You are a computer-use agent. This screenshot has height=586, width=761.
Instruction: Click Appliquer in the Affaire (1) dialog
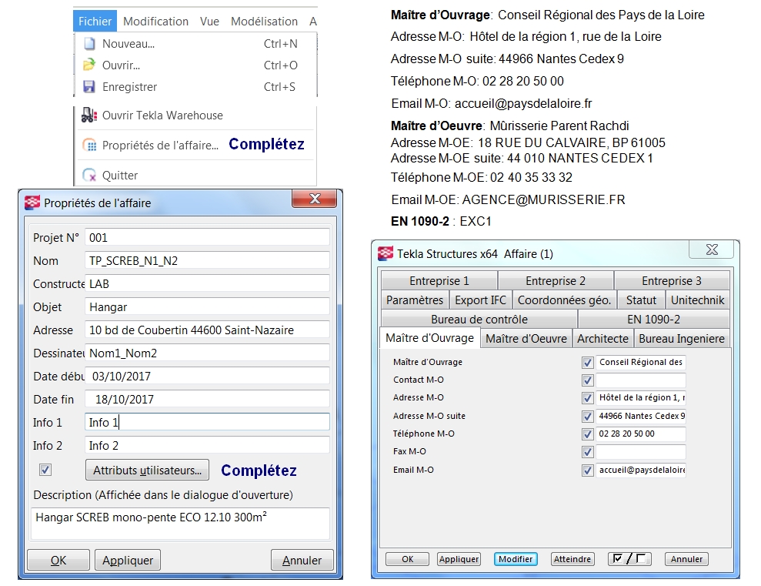pos(459,559)
